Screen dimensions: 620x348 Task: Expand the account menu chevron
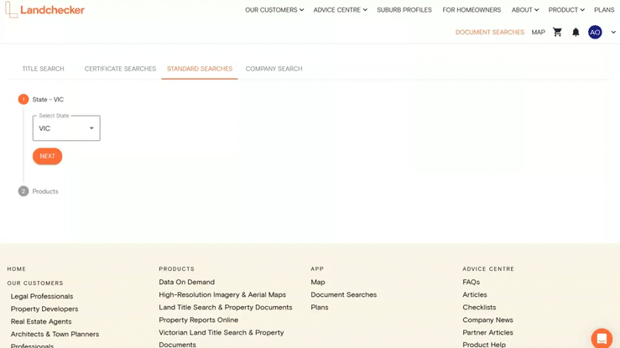[613, 33]
